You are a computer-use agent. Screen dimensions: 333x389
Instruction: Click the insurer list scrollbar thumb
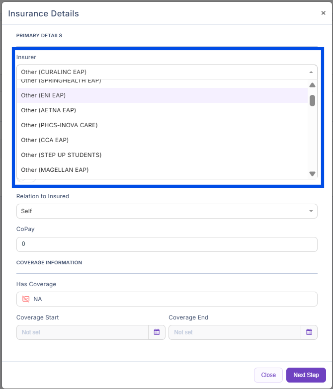(312, 101)
